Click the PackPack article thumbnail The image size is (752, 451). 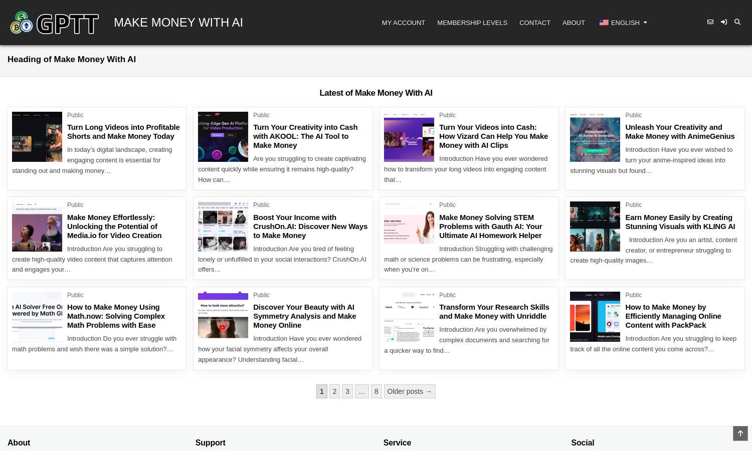[595, 317]
